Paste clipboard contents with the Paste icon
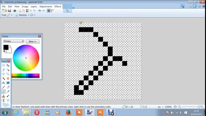This screenshot has width=206, height=116. 27,11
